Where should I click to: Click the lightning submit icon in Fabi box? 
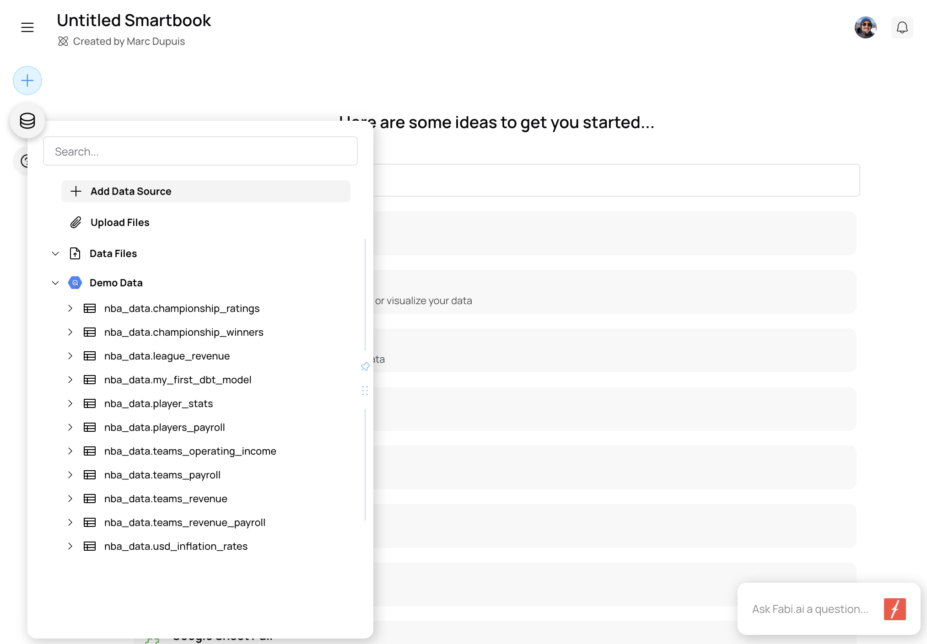point(895,609)
